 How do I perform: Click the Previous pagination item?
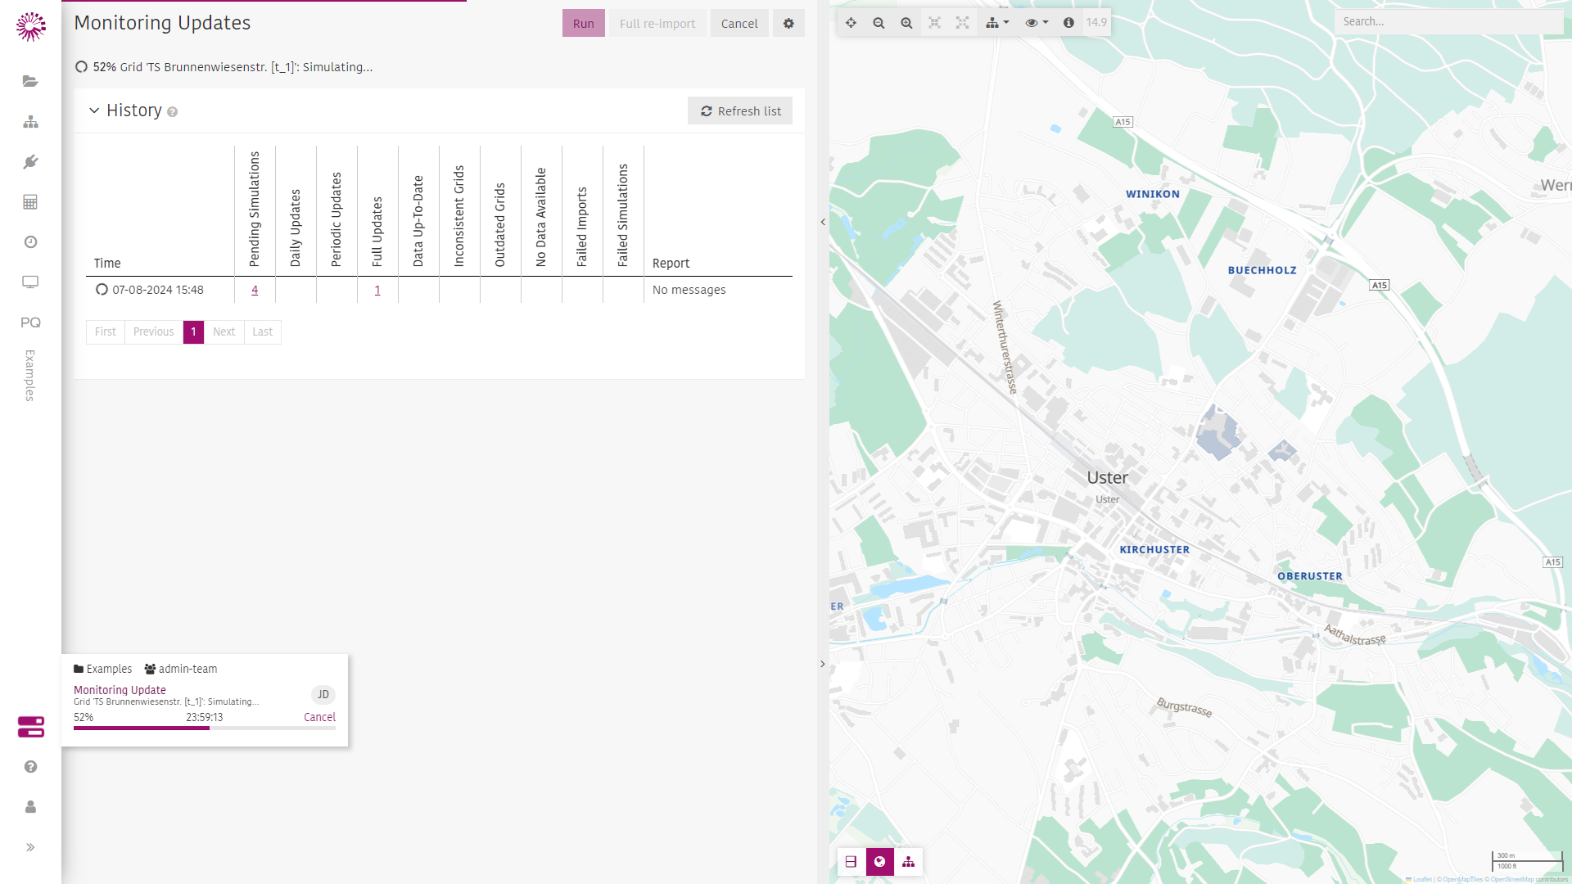click(x=153, y=331)
